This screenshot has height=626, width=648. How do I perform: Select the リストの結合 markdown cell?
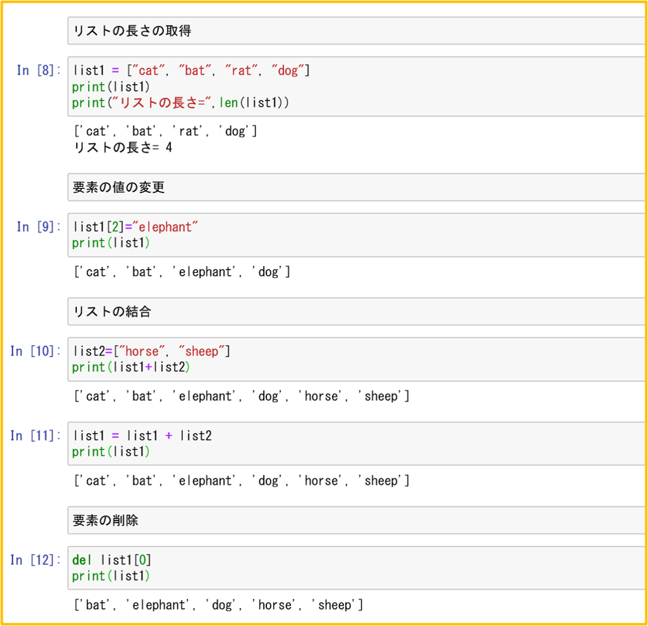(356, 311)
